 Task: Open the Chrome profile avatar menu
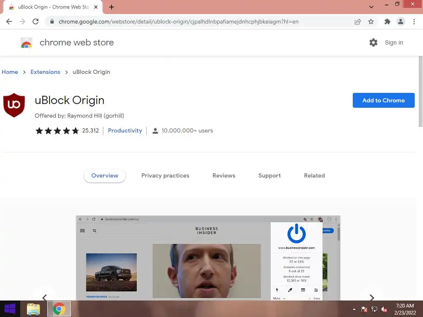click(401, 21)
